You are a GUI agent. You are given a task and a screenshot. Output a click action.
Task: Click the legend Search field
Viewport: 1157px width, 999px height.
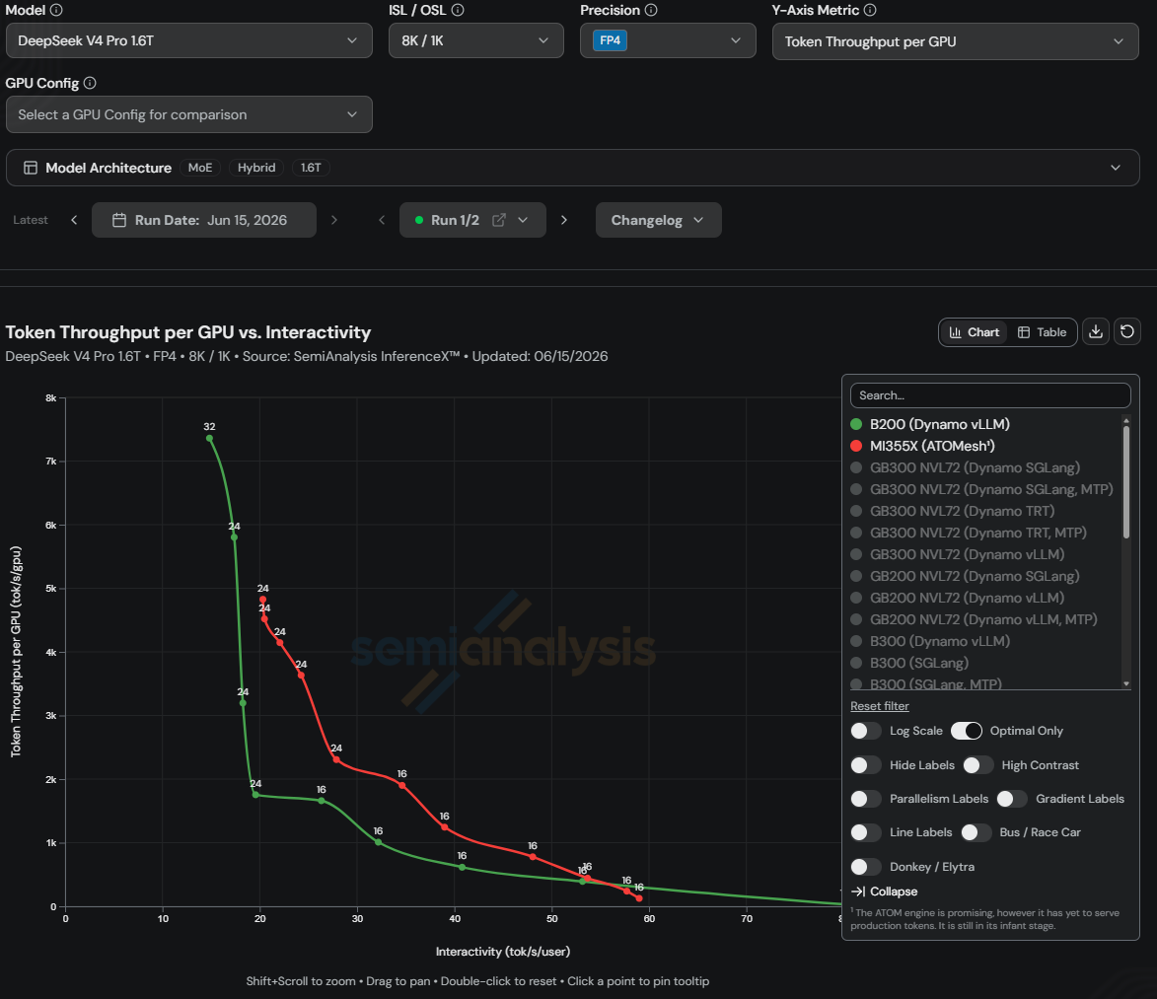(x=990, y=395)
